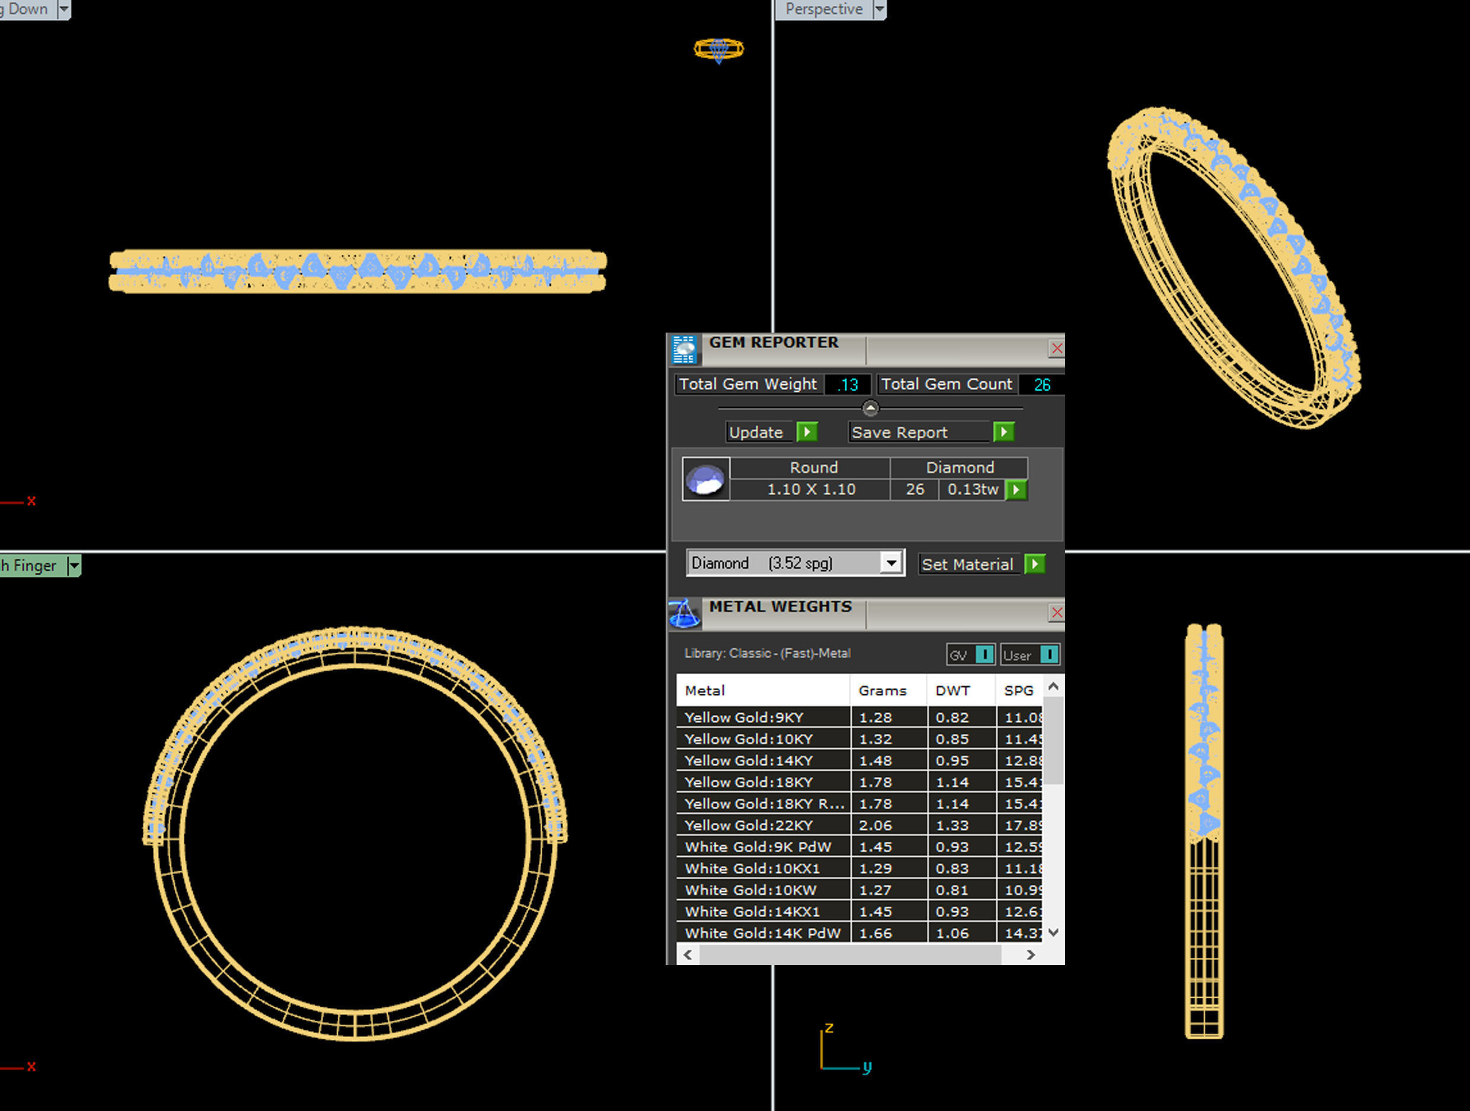Click the Metal Weights scale icon

pyautogui.click(x=684, y=613)
